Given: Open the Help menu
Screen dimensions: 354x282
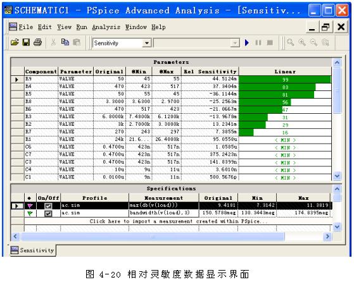Looking at the screenshot, I should point(158,27).
